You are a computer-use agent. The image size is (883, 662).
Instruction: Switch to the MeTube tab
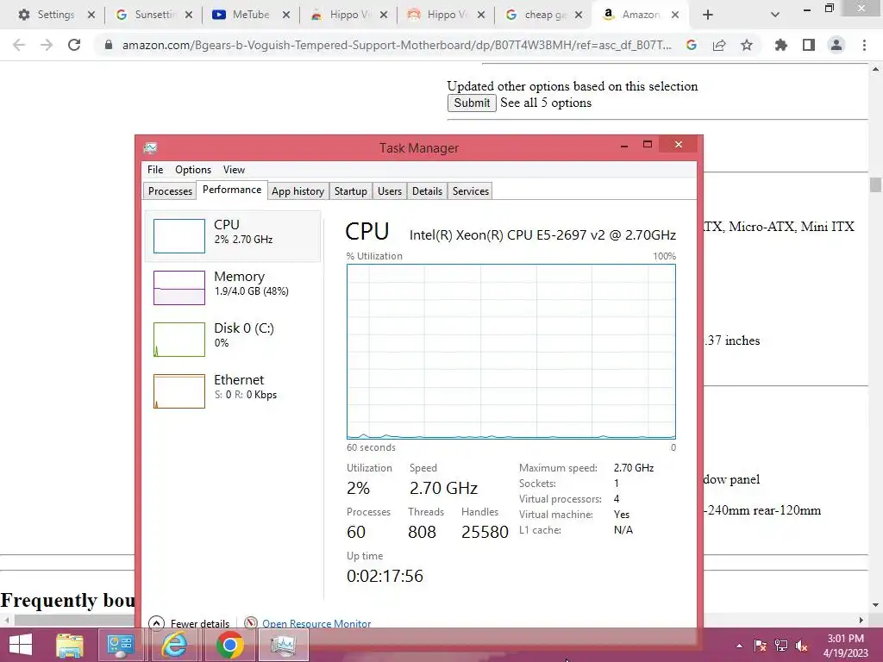pyautogui.click(x=251, y=15)
